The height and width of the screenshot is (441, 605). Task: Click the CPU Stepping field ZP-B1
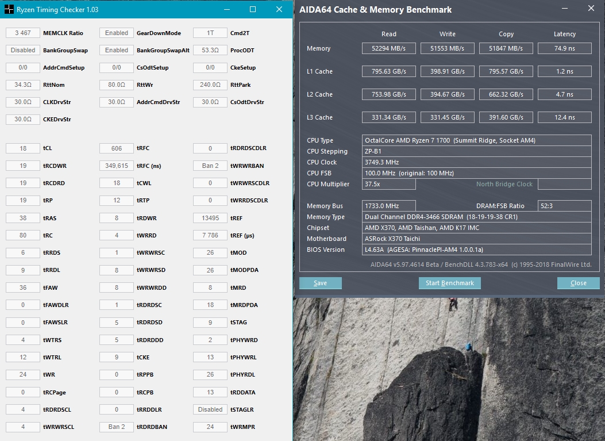tap(476, 151)
